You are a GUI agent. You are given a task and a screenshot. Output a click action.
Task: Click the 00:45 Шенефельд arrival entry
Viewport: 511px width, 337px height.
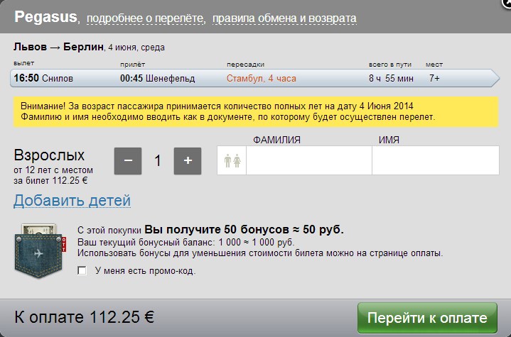157,78
